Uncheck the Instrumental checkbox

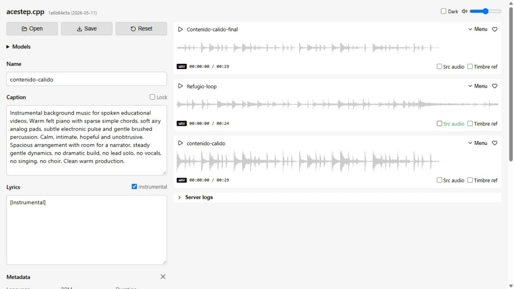click(x=134, y=187)
